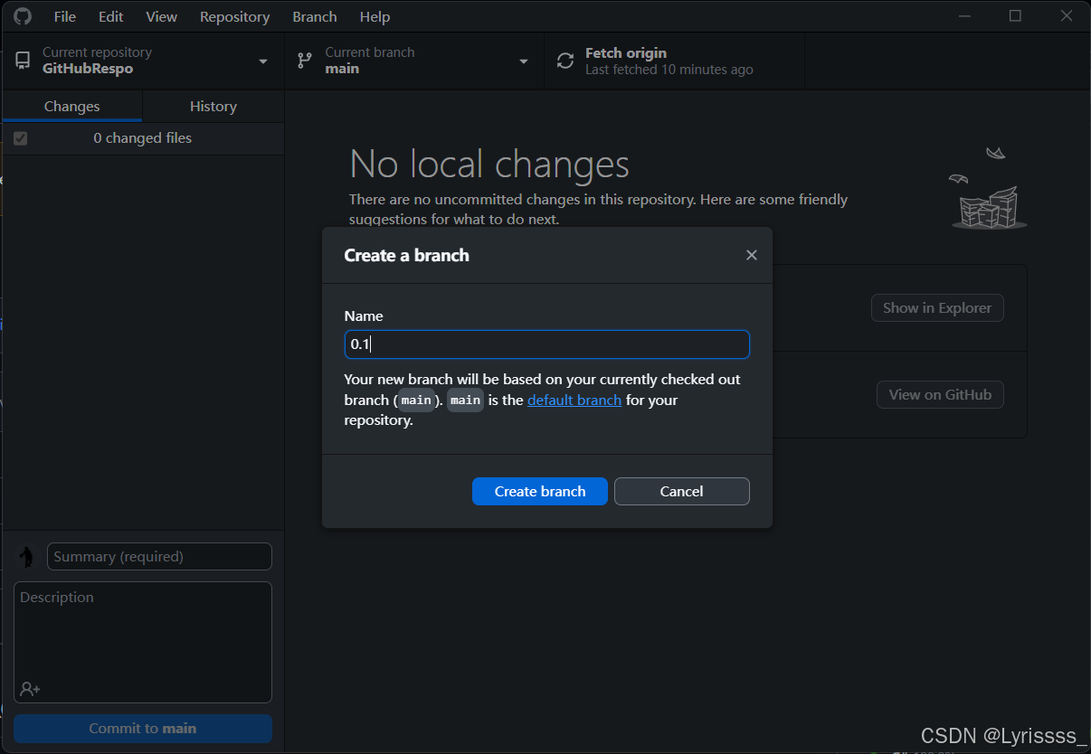Click the co-authors add person icon
Image resolution: width=1091 pixels, height=754 pixels.
[x=30, y=689]
